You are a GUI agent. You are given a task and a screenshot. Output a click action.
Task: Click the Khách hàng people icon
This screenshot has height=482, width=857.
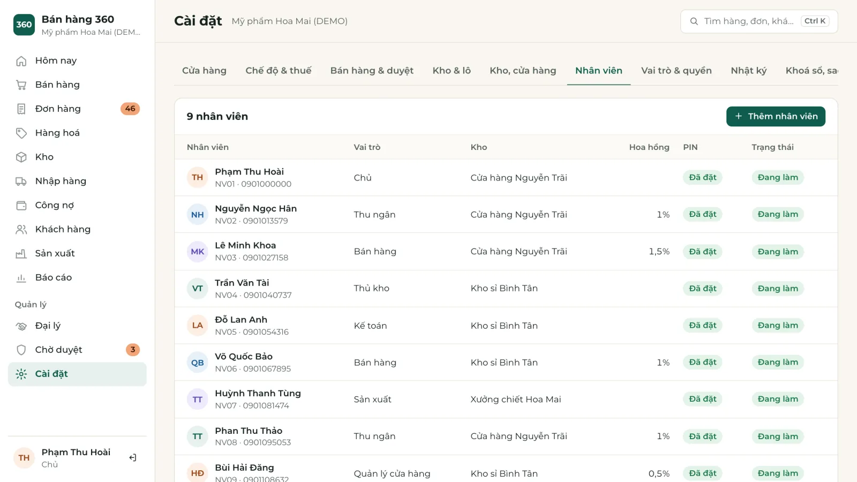tap(21, 230)
